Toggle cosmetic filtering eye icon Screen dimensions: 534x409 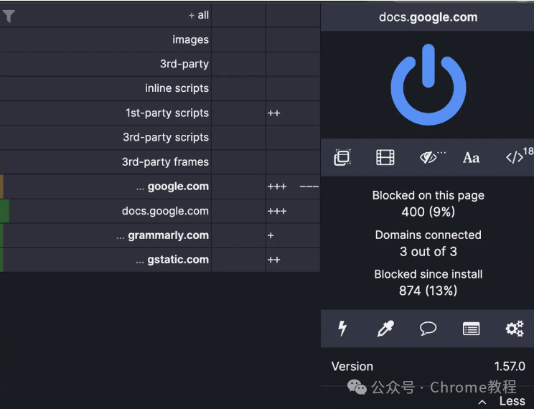tap(428, 157)
